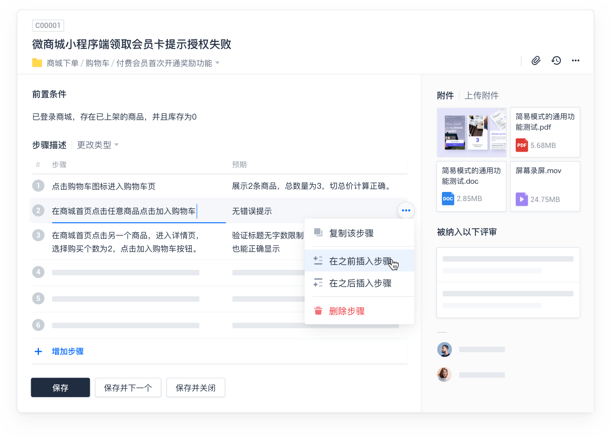Choose 在之前插入步骤 menu item

pyautogui.click(x=360, y=261)
